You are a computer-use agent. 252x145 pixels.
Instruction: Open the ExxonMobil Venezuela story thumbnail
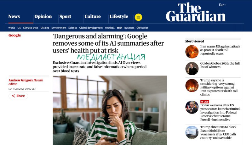coord(192,132)
